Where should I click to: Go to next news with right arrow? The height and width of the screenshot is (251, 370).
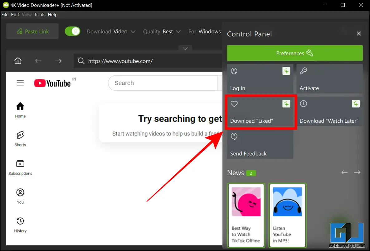click(357, 173)
